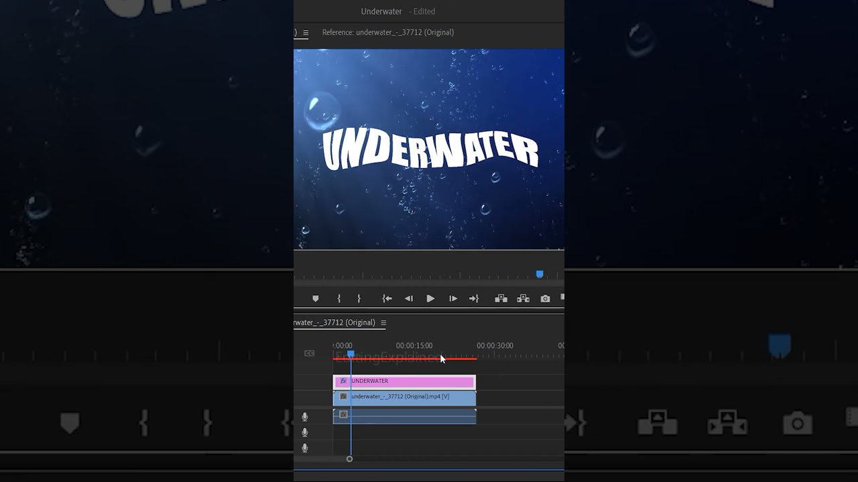Click the Mark Out bracket icon
Screen dimensions: 858x482
tap(359, 299)
